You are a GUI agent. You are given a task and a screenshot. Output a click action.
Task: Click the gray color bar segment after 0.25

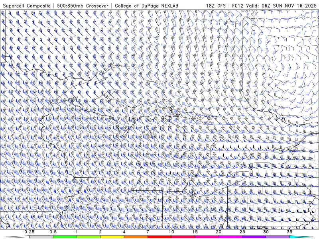[41, 237]
